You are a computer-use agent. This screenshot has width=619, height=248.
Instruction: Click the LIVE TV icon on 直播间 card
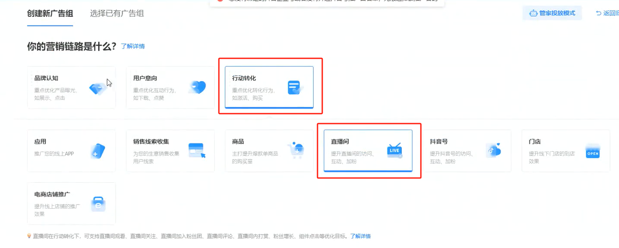pos(394,150)
